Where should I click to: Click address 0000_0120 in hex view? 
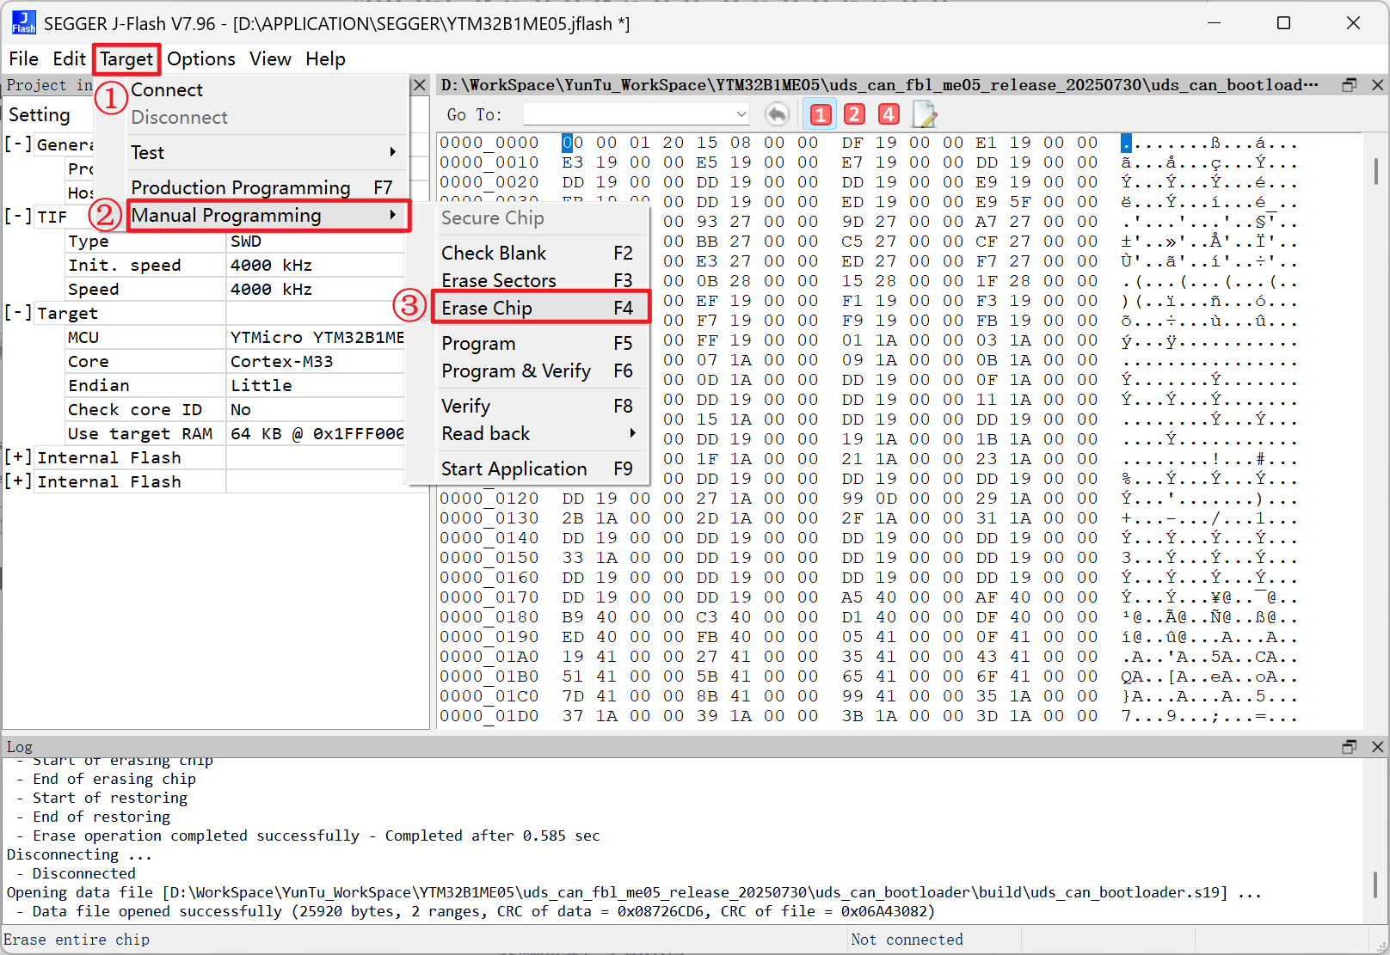[489, 499]
